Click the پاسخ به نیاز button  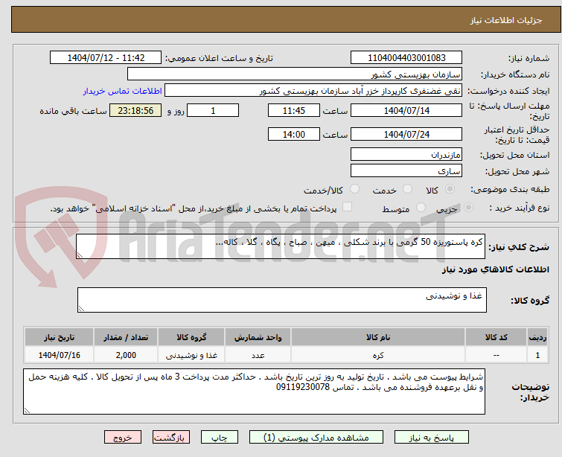point(432,438)
